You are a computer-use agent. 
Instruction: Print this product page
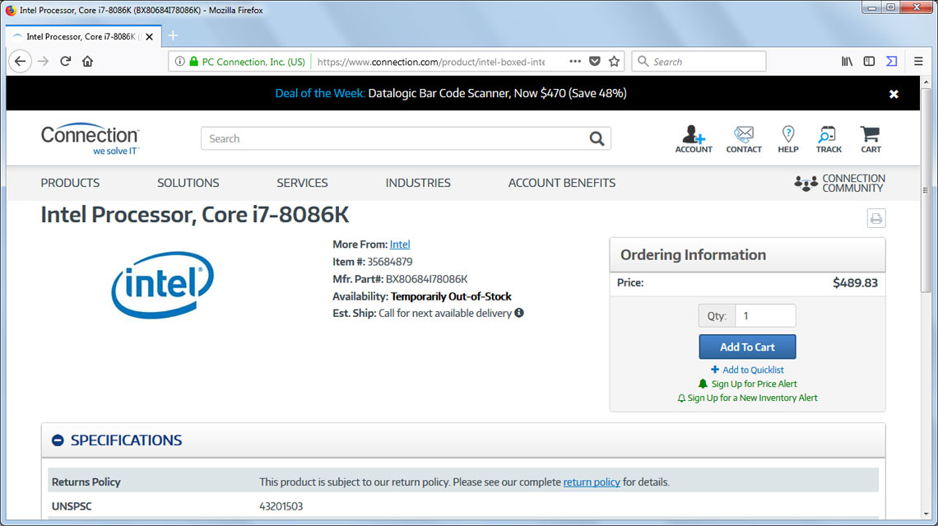(875, 218)
